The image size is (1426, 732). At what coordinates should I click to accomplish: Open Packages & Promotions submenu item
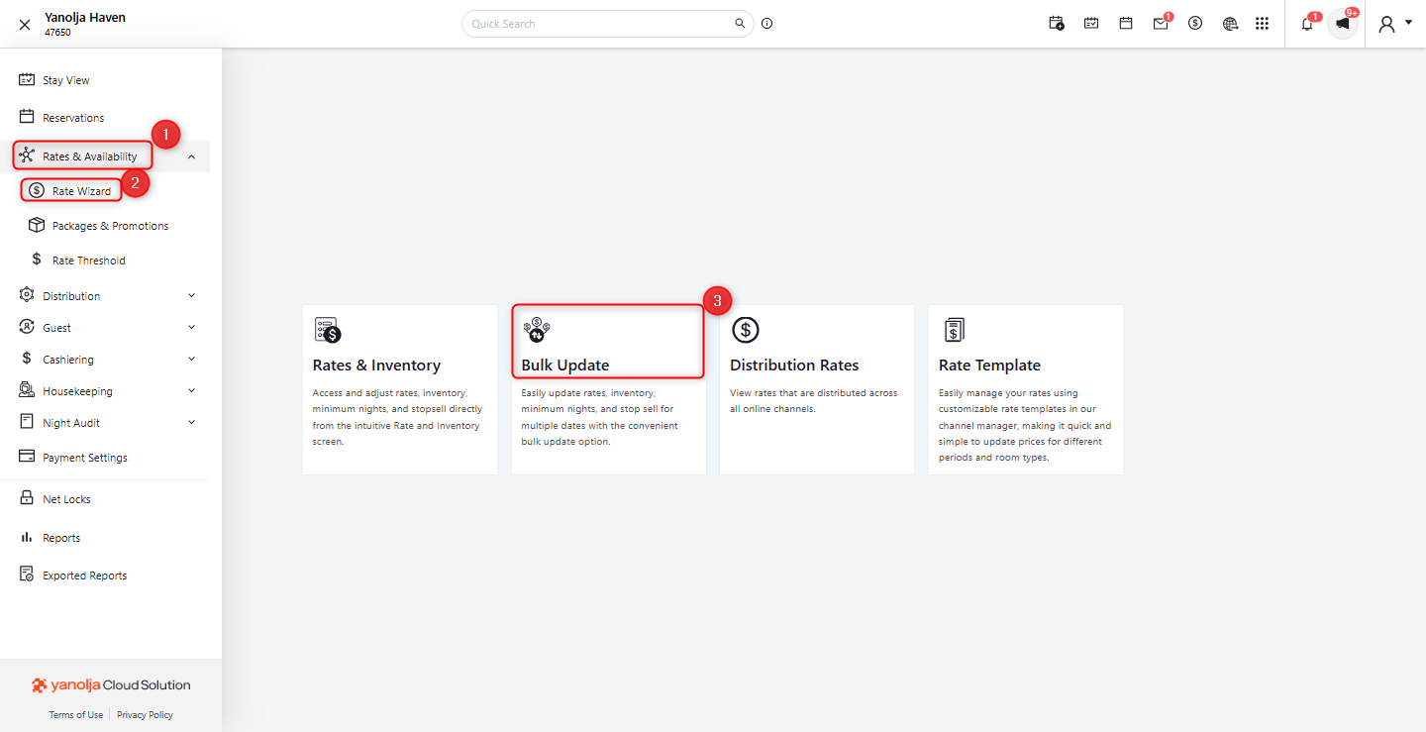pyautogui.click(x=110, y=226)
